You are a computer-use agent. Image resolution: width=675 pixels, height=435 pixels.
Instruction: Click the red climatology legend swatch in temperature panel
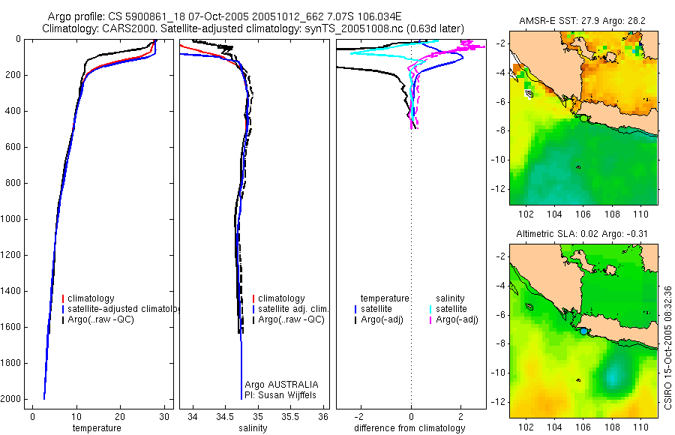63,298
